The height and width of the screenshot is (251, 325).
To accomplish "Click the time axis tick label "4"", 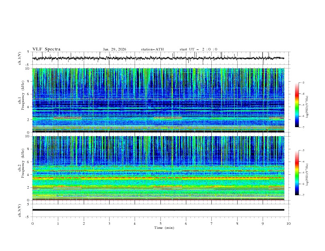I will pyautogui.click(x=135, y=224).
